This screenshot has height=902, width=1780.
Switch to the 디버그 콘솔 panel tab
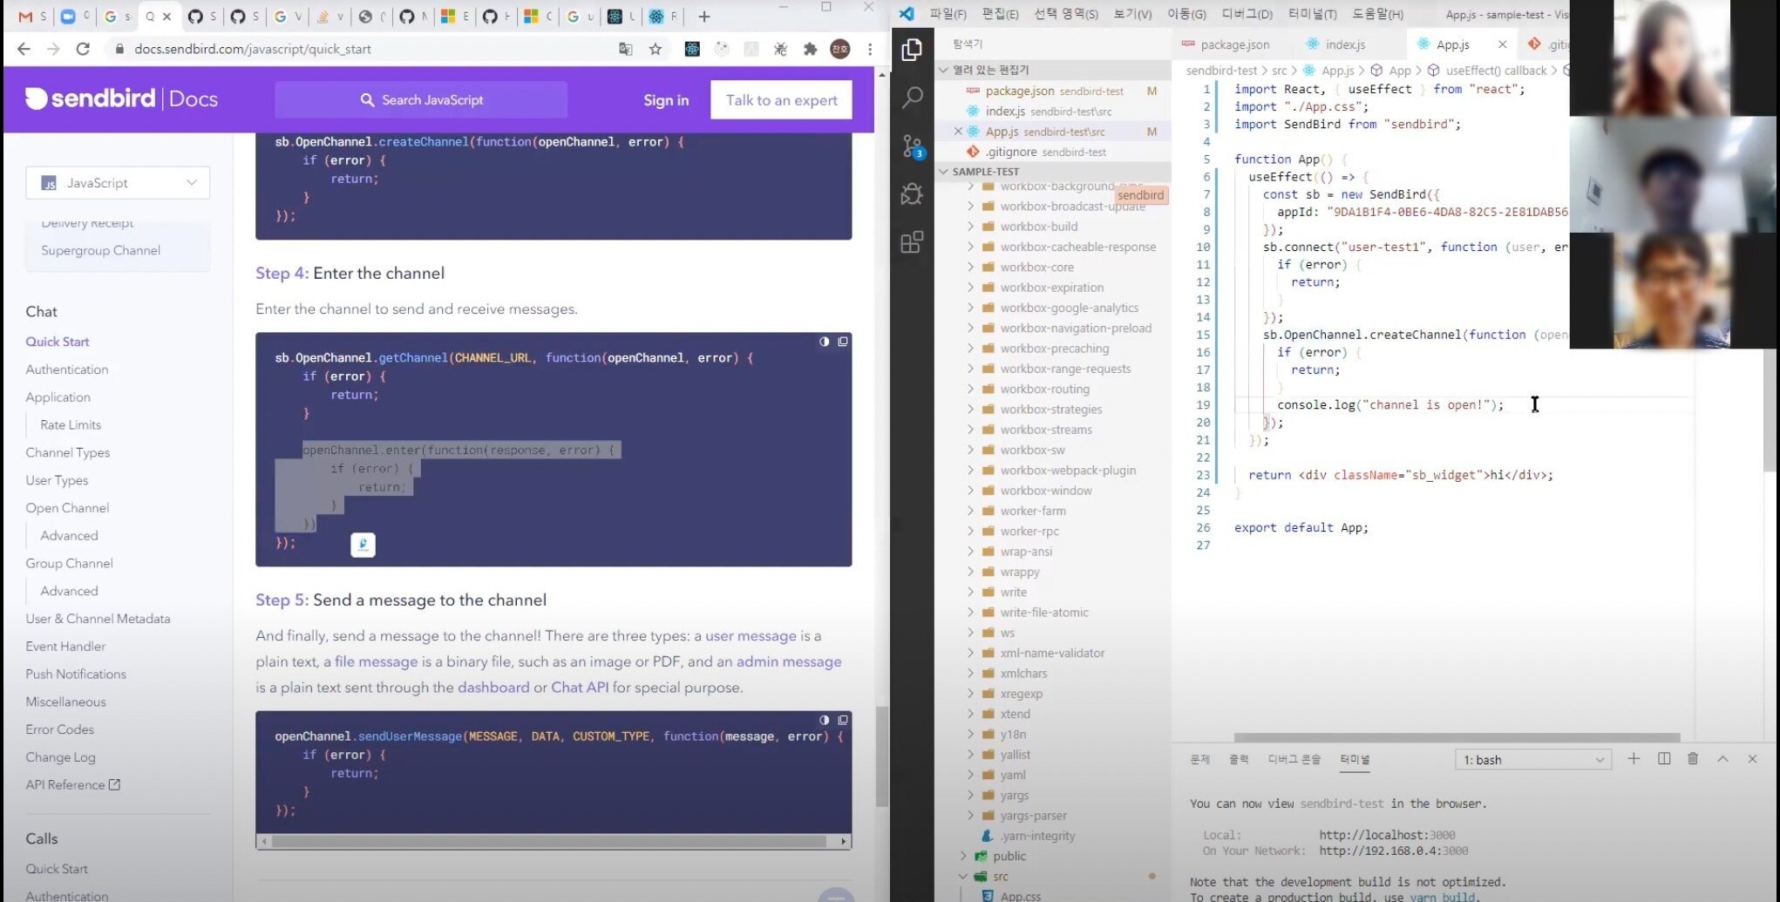pos(1294,759)
